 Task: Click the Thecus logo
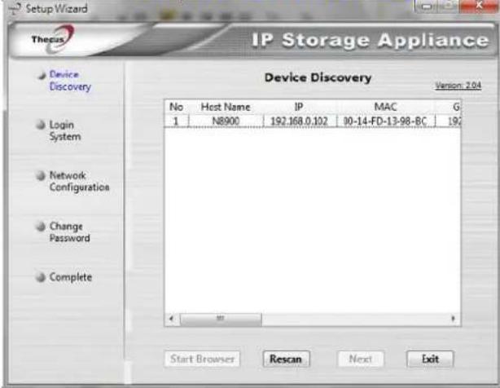tap(51, 39)
